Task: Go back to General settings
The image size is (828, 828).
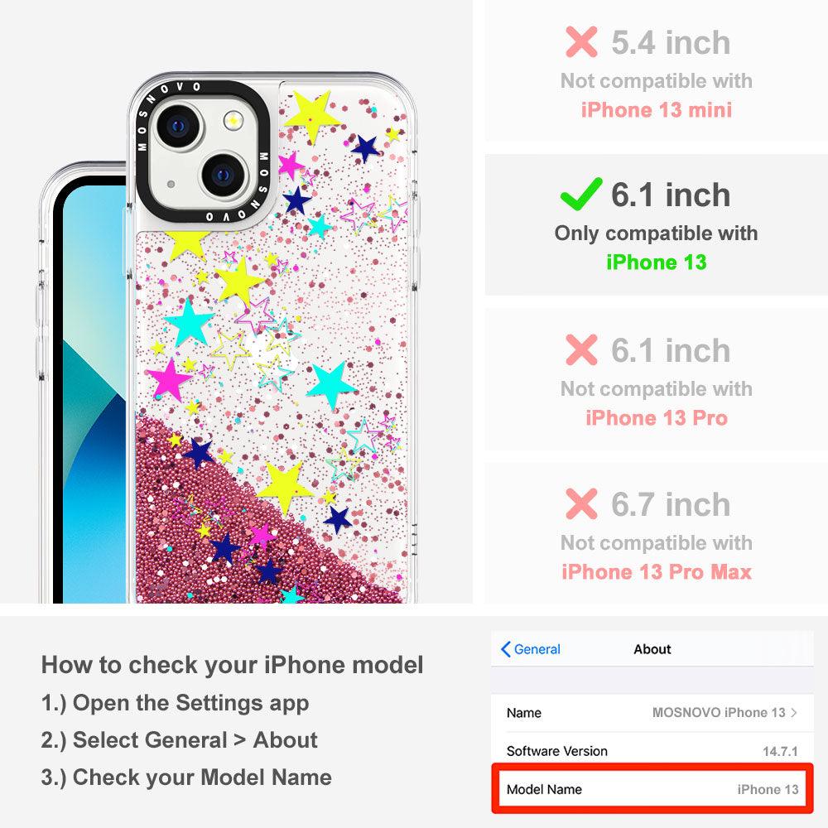Action: 530,649
